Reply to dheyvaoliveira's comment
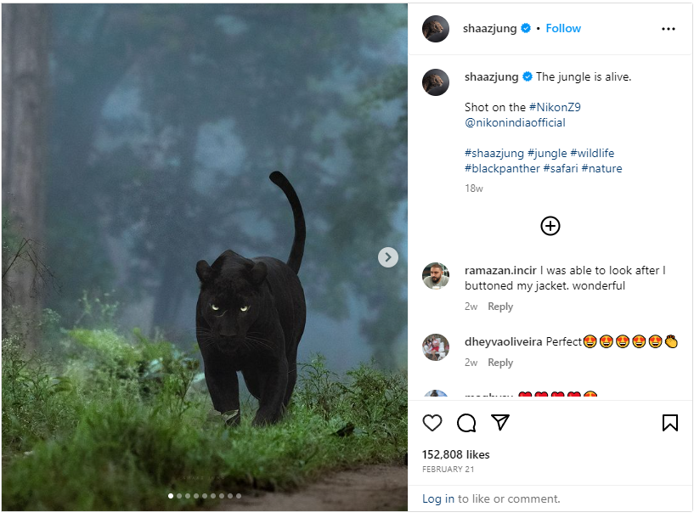 500,363
